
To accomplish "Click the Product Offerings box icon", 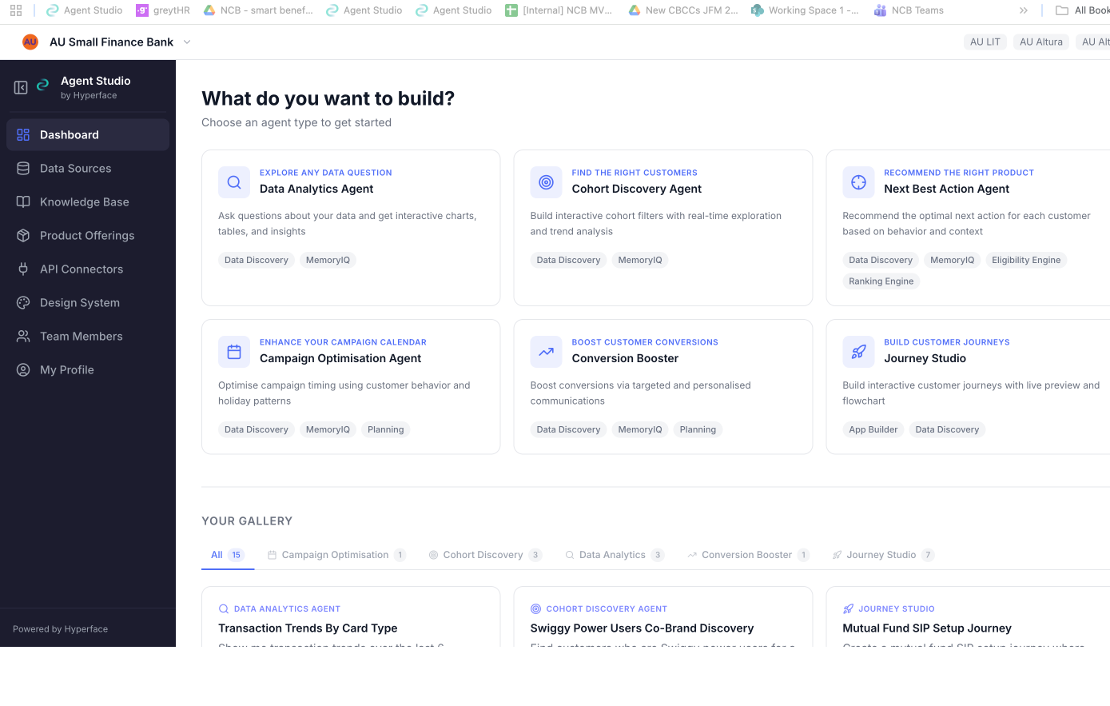I will (x=23, y=235).
